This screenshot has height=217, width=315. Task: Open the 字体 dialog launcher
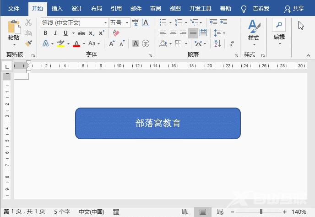(150, 56)
